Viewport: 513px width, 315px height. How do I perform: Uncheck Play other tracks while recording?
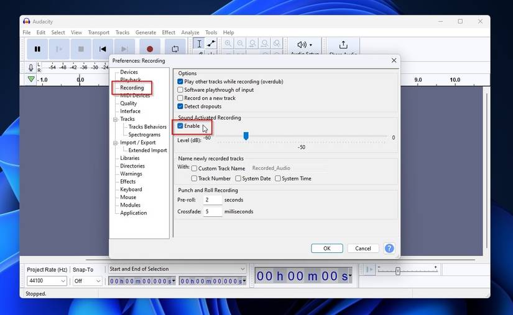click(x=180, y=81)
